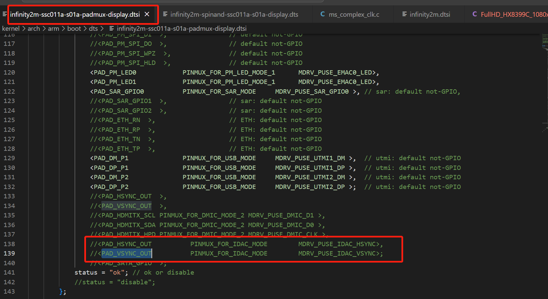
Task: Click PAD_DP_P2 on line 132
Action: (111, 187)
